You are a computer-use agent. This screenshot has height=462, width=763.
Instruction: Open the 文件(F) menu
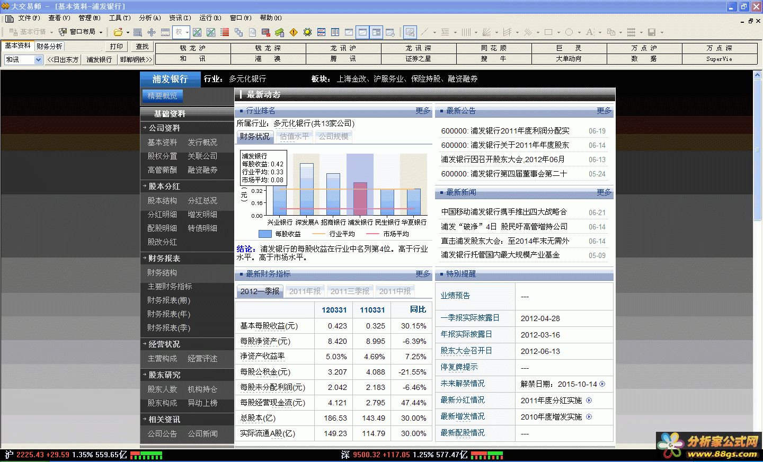(29, 18)
